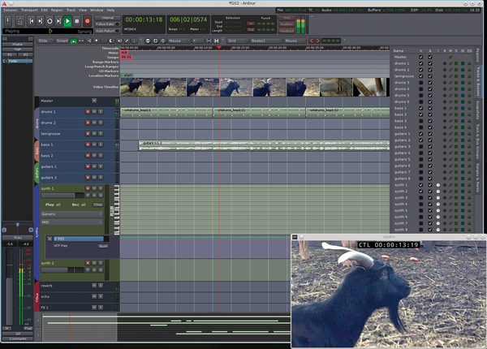
Task: Close the VCF Freq automation lane
Action: pos(50,239)
